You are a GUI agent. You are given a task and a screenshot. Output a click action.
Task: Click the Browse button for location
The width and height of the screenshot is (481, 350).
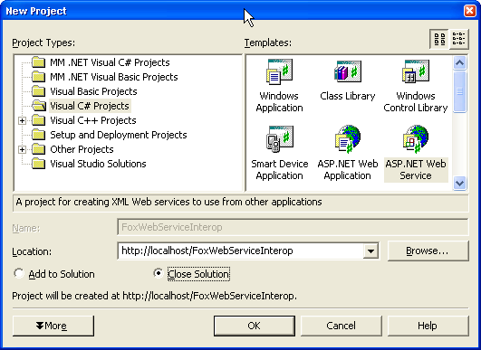coord(428,251)
